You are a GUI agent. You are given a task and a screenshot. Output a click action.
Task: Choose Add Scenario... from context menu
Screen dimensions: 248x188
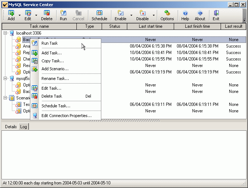pyautogui.click(x=66, y=69)
